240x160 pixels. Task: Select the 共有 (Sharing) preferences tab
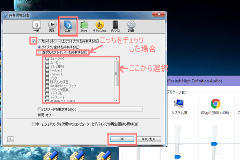(x=68, y=26)
